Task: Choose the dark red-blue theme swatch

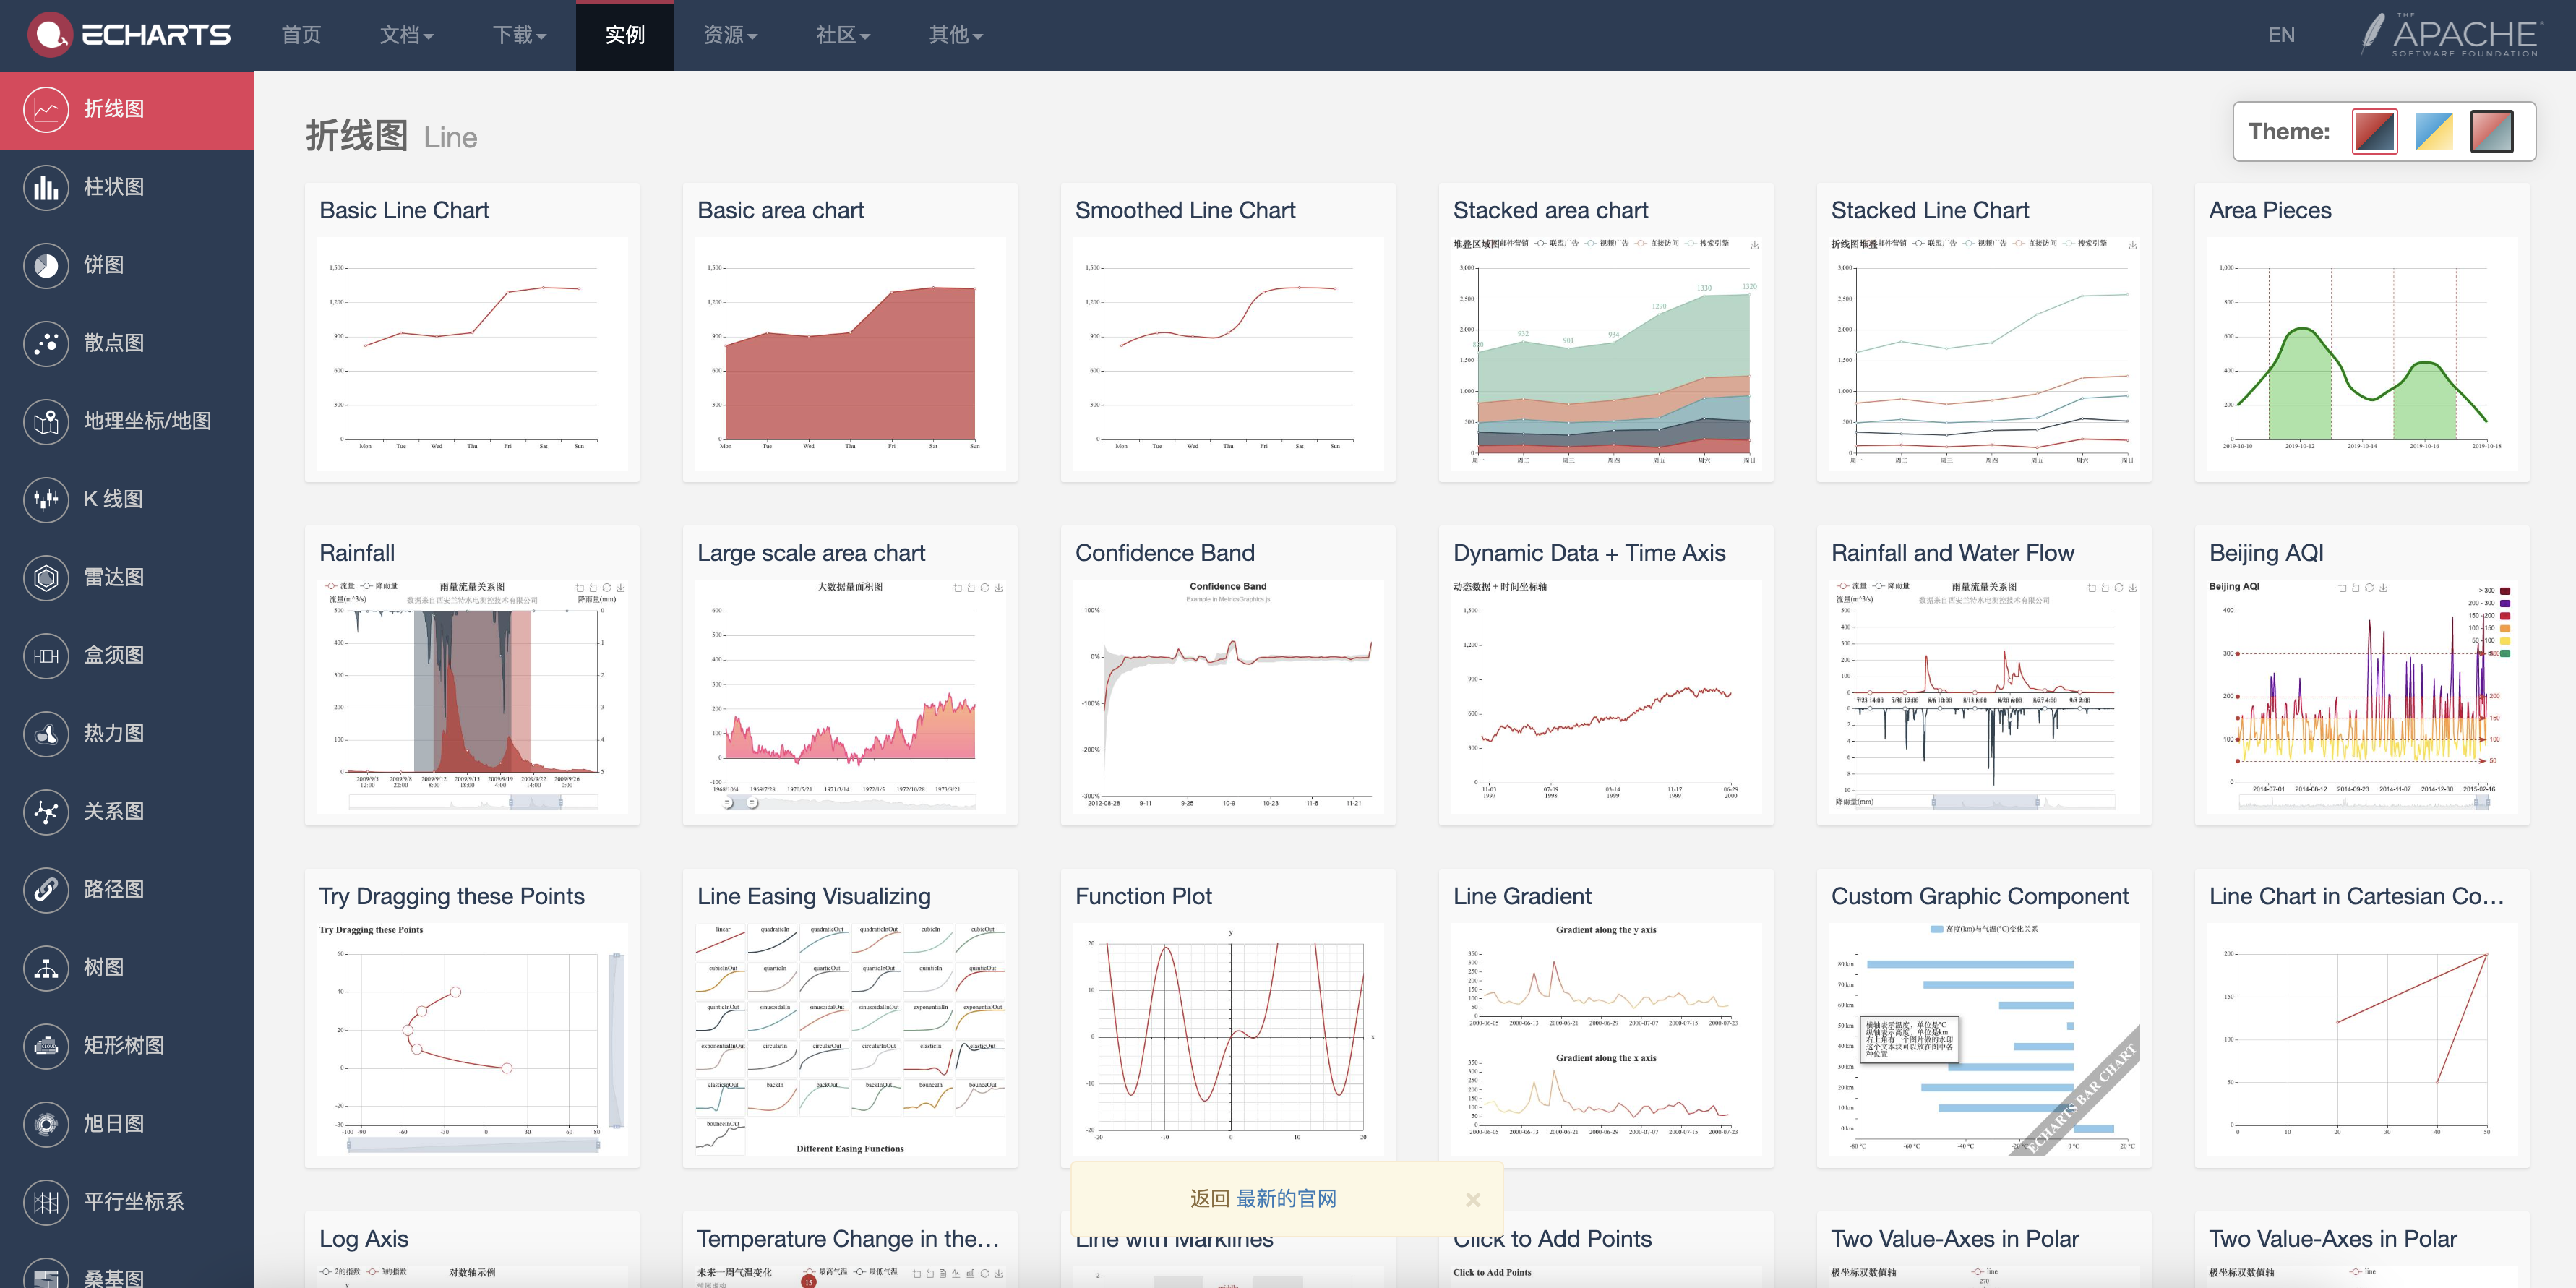Action: coord(2374,131)
